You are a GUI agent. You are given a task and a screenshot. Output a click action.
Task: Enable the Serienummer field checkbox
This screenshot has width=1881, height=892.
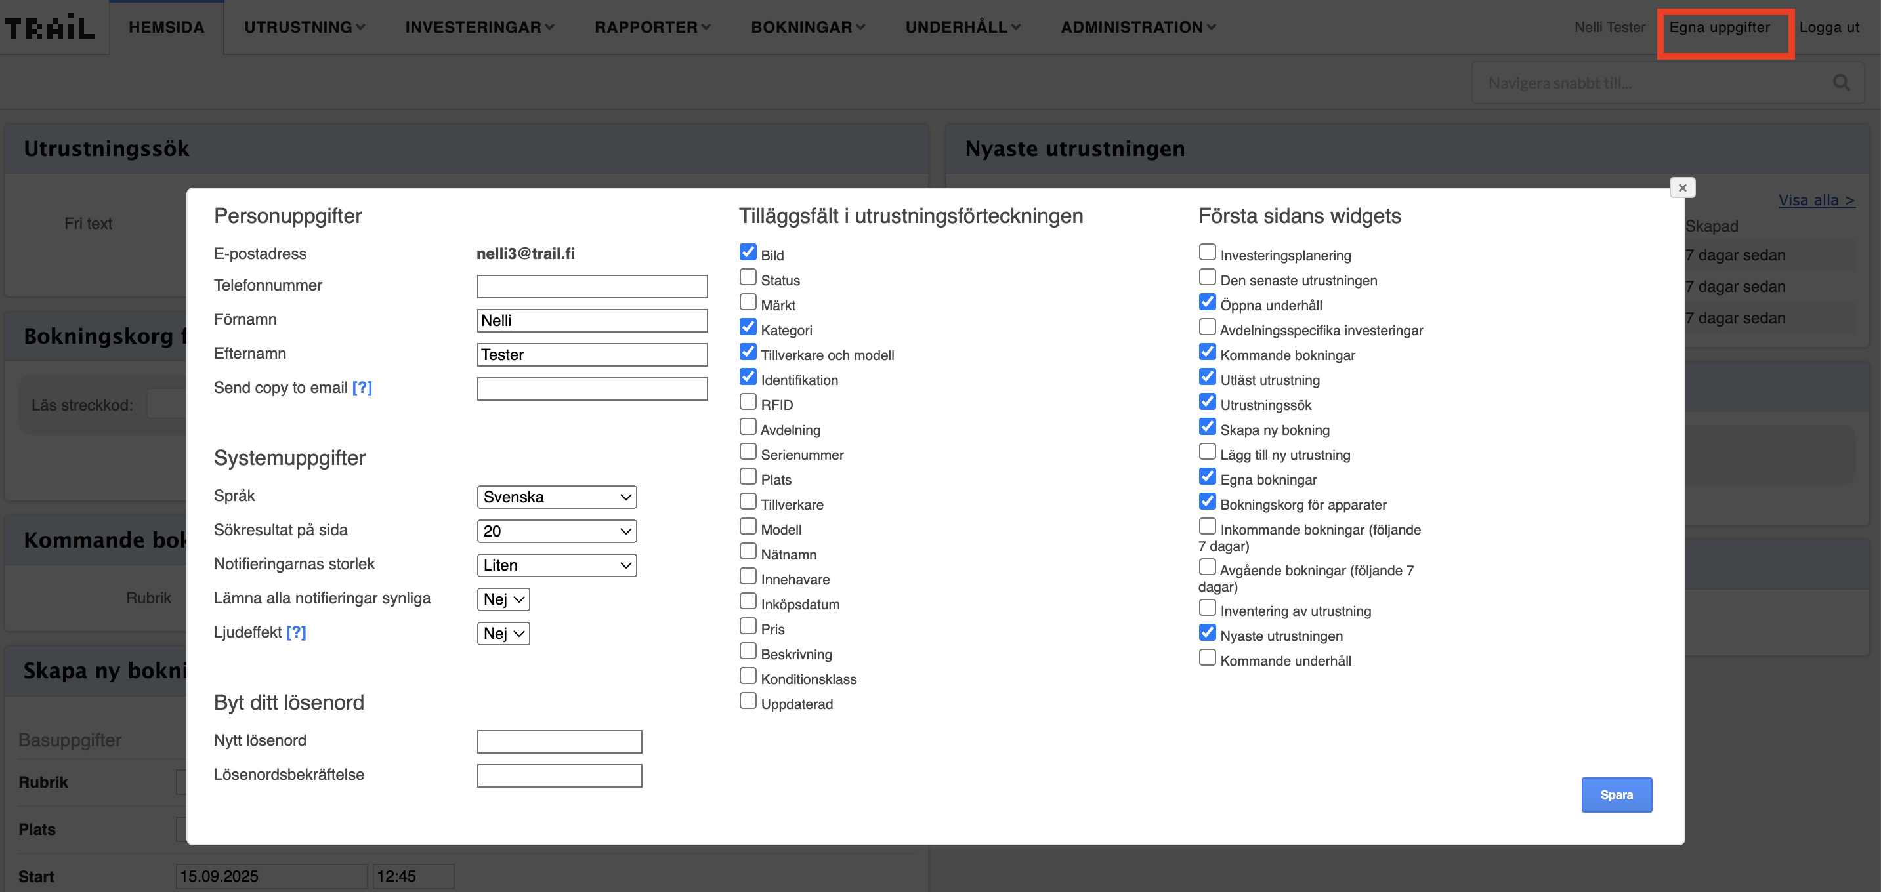[748, 452]
